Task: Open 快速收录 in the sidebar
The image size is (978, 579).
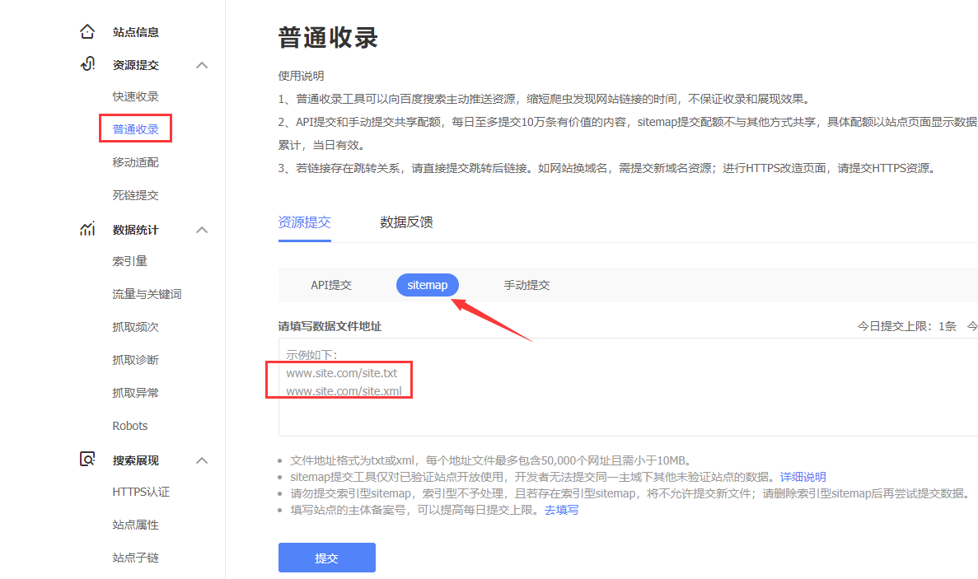Action: click(135, 96)
